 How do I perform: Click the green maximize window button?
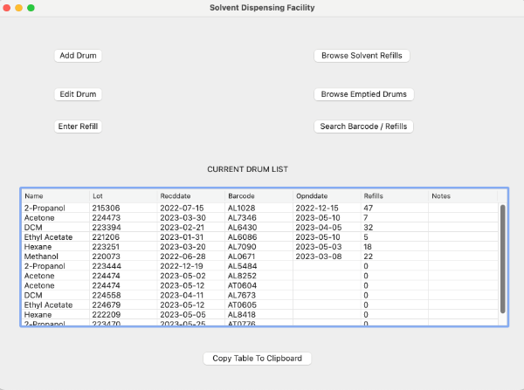point(31,8)
